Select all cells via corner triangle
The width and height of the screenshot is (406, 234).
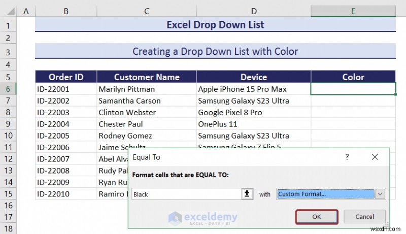coord(10,11)
